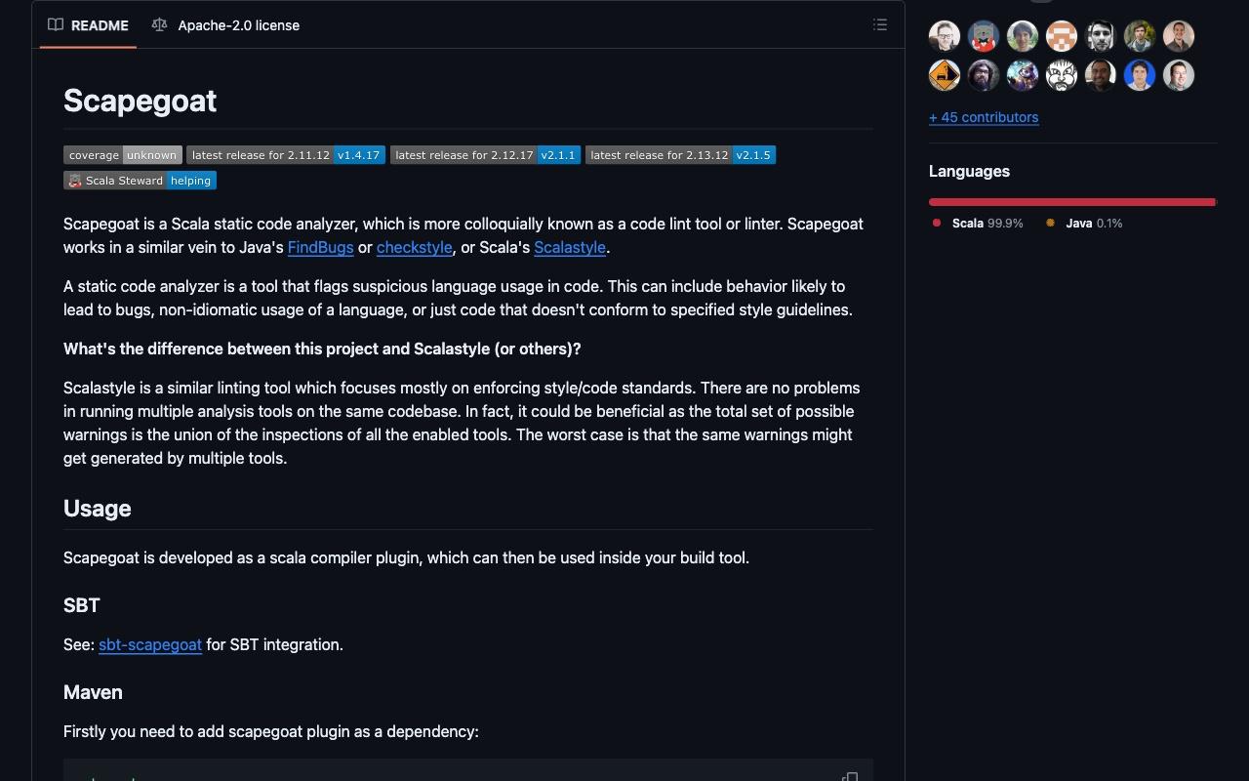Open fifth avatar in bottom contributor row

pos(1101,75)
